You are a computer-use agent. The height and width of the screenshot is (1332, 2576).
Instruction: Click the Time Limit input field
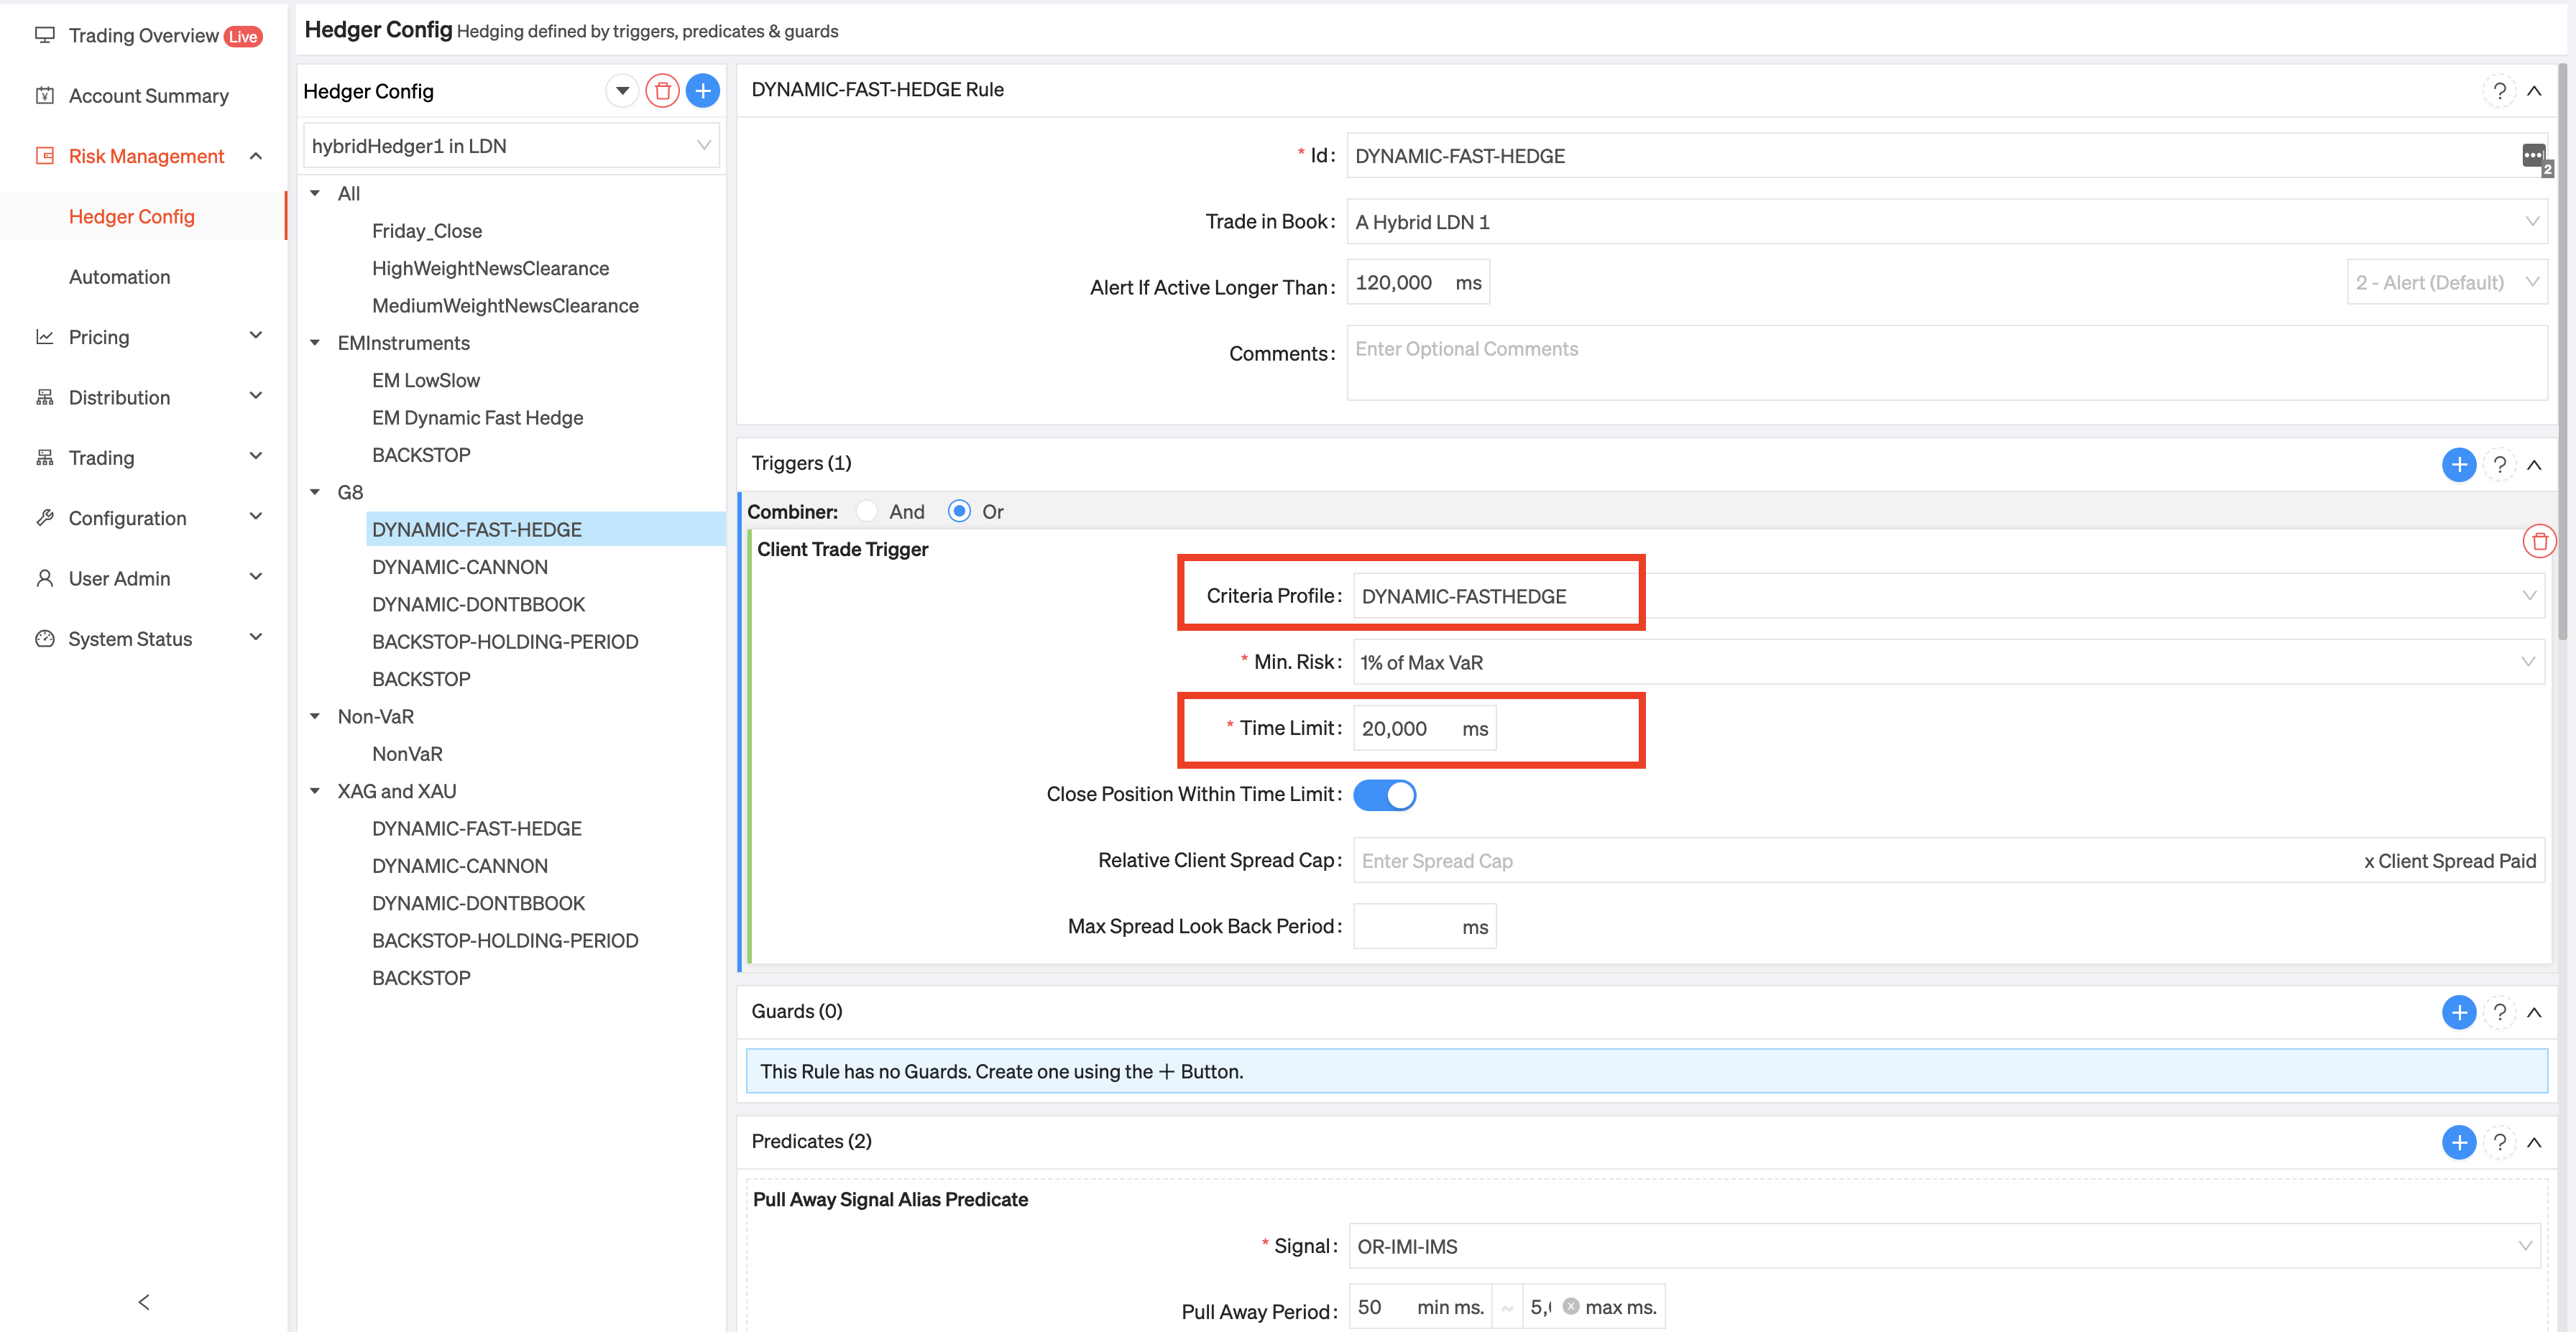(x=1424, y=729)
